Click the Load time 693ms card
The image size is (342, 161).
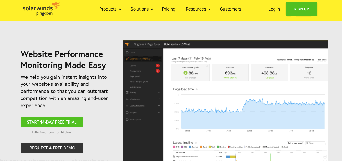click(230, 72)
